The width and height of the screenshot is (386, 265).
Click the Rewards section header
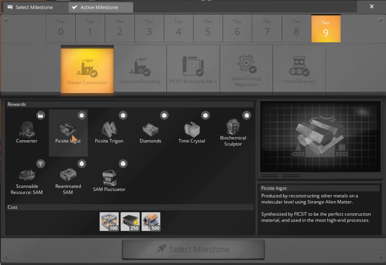click(x=130, y=104)
